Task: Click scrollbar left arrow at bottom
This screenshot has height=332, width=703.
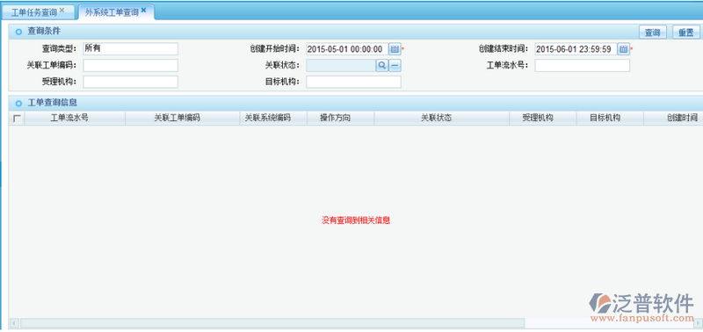Action: [x=14, y=322]
